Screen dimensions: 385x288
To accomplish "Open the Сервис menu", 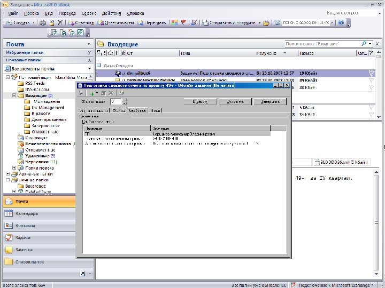I will click(89, 13).
